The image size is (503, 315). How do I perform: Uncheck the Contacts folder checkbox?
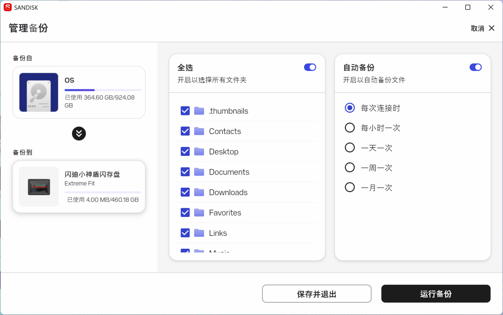(x=185, y=131)
